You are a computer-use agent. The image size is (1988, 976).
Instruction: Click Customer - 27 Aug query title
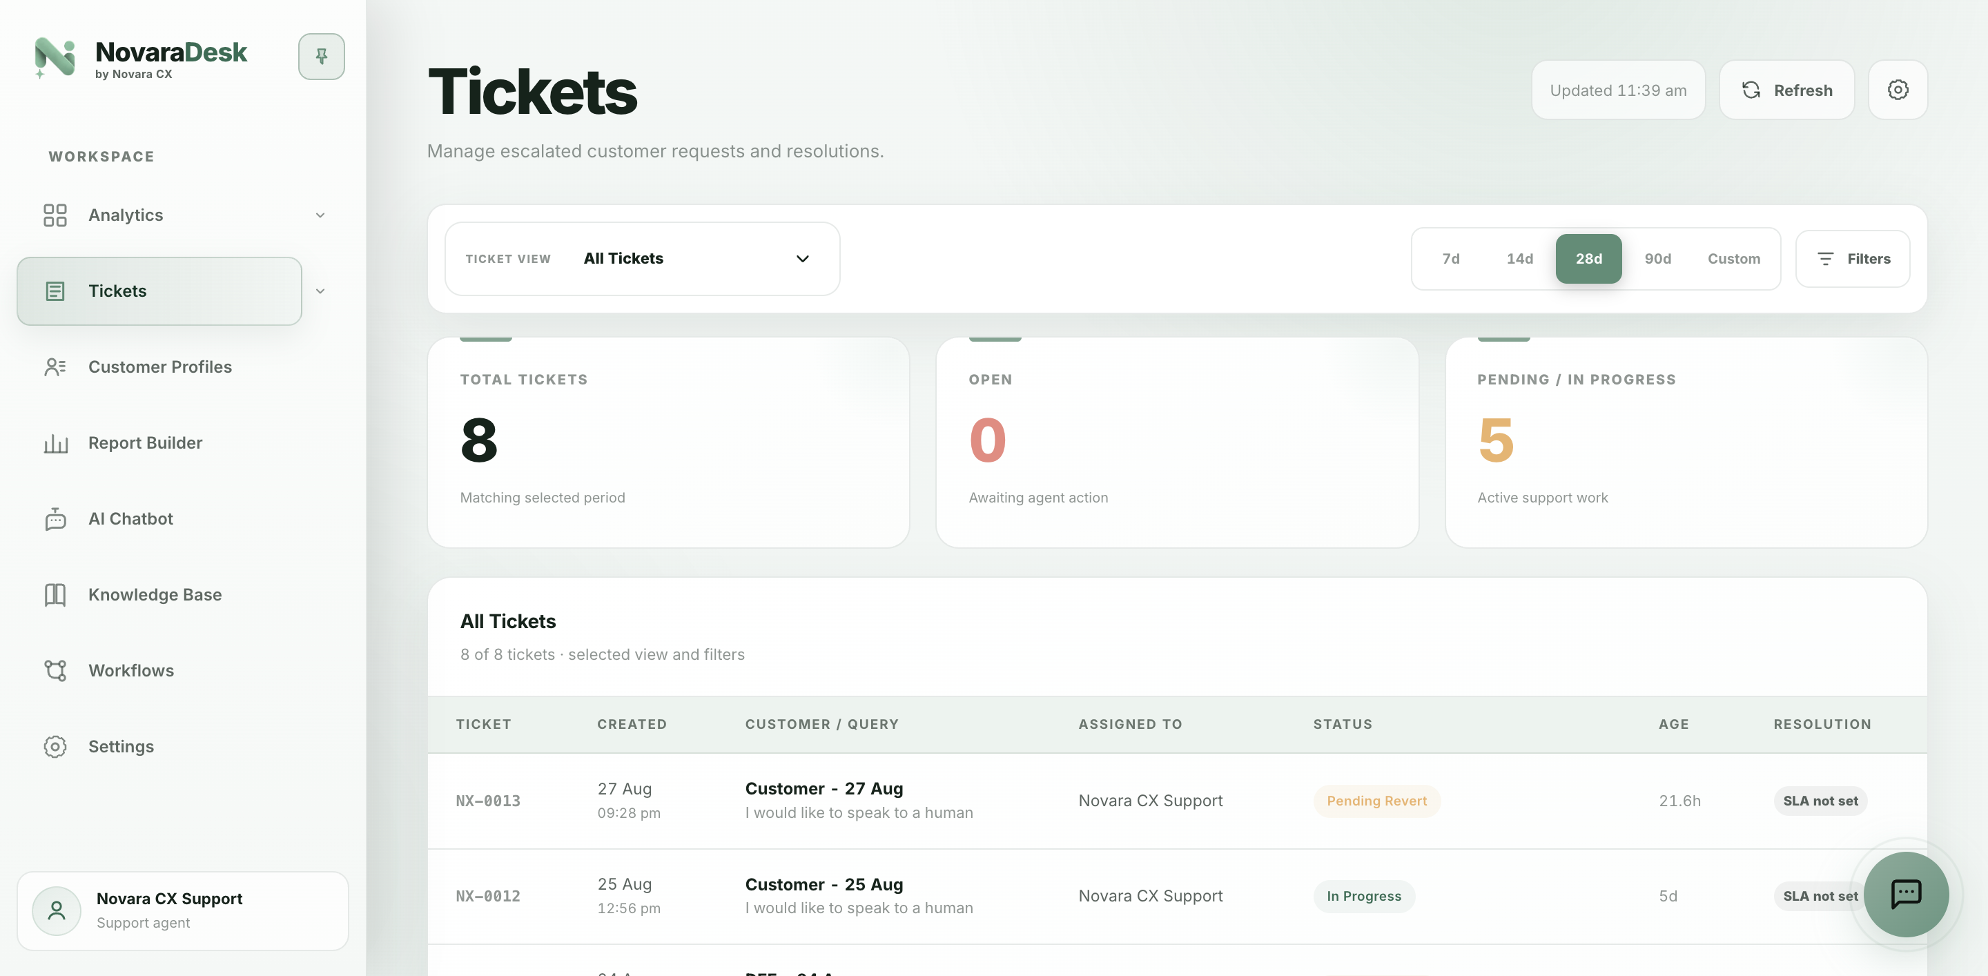[824, 788]
